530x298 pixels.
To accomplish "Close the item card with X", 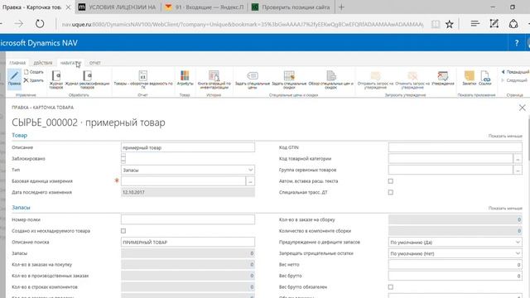I will [523, 108].
